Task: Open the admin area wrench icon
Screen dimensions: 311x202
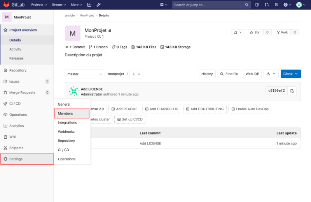Action: click(99, 5)
